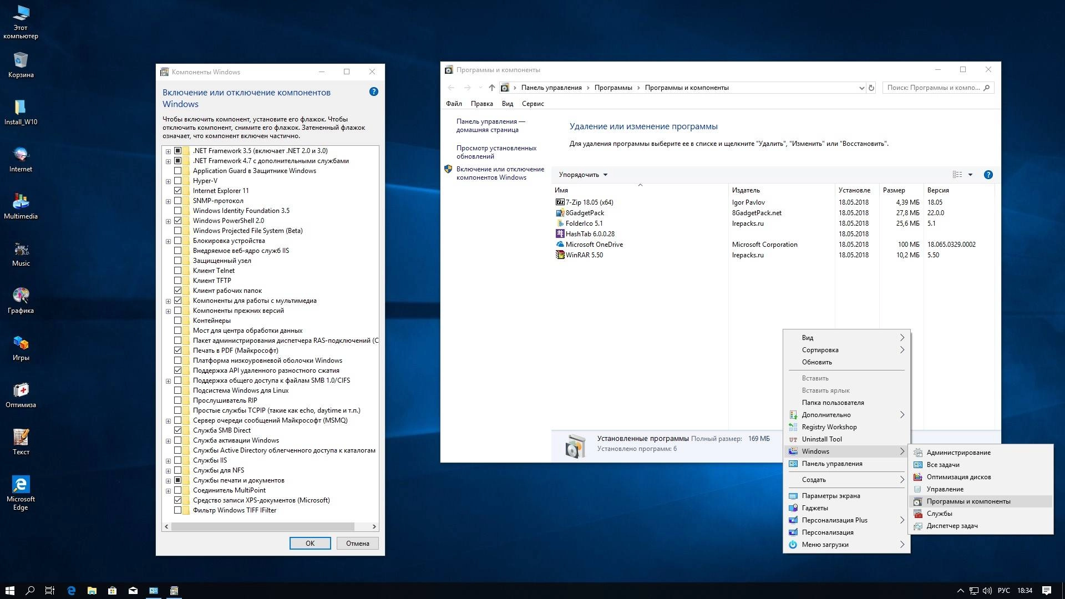Enable Подсистема Windows для Linux checkbox
This screenshot has width=1065, height=599.
coord(178,390)
